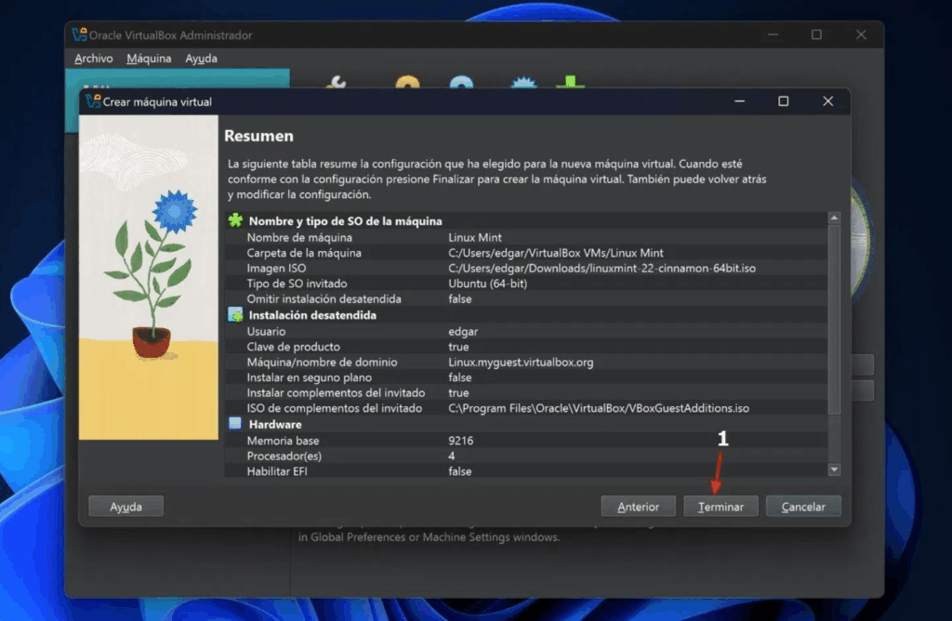Click the VirtualBox logo in Crear máquina virtual title bar

point(92,101)
